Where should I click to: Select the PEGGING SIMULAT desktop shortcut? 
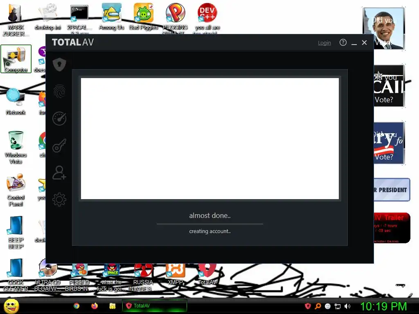[175, 18]
